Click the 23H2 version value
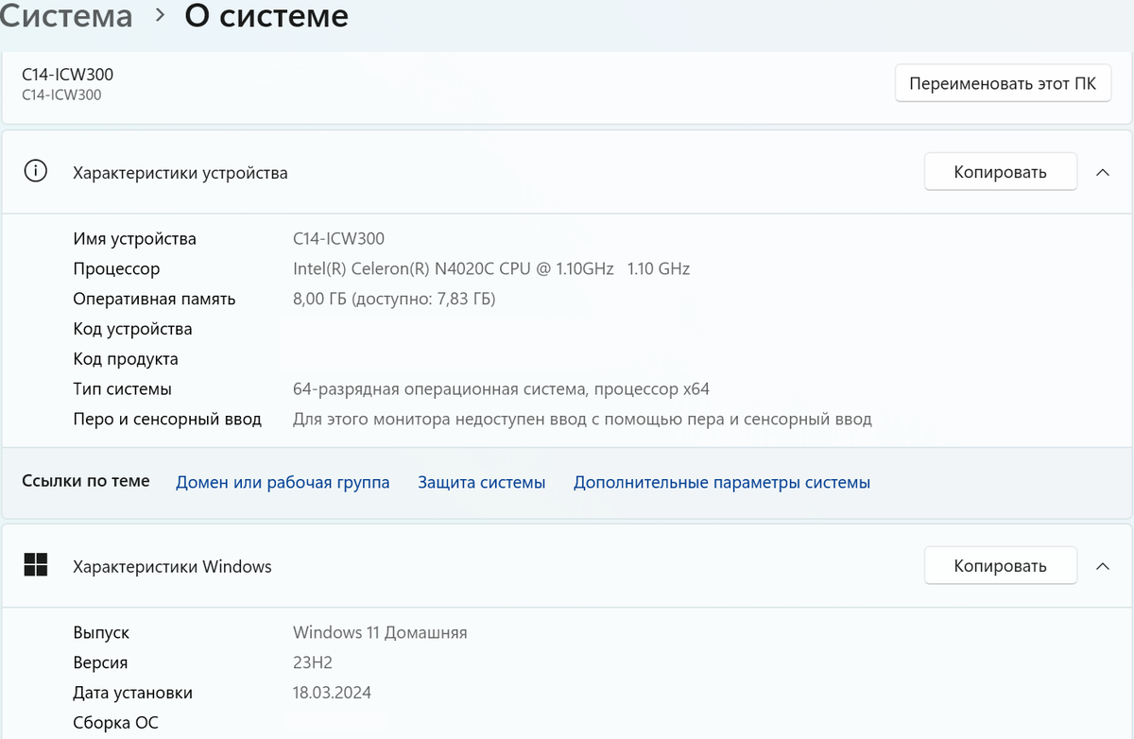The image size is (1134, 739). point(313,662)
